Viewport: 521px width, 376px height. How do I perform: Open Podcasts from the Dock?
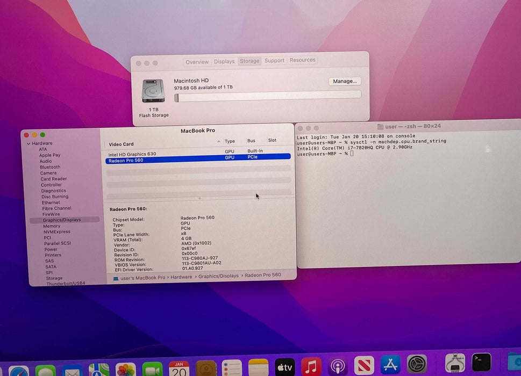tap(338, 366)
